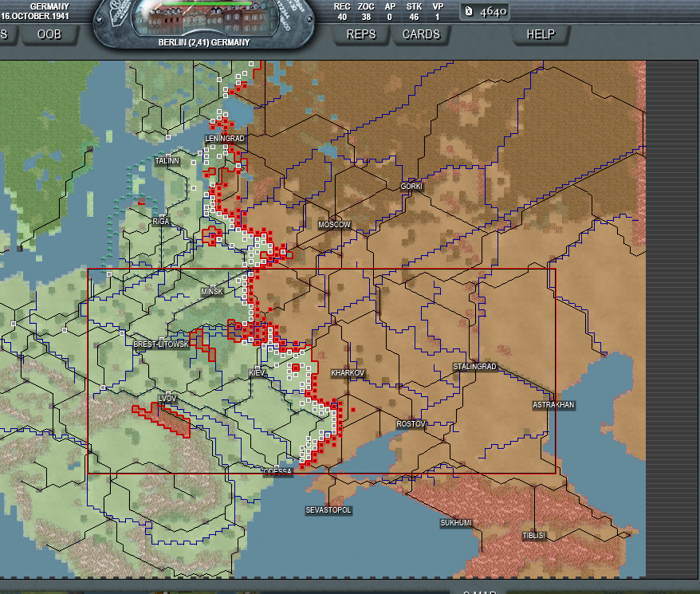The image size is (700, 594).
Task: Click the 4640 political points counter icon
Action: (469, 11)
